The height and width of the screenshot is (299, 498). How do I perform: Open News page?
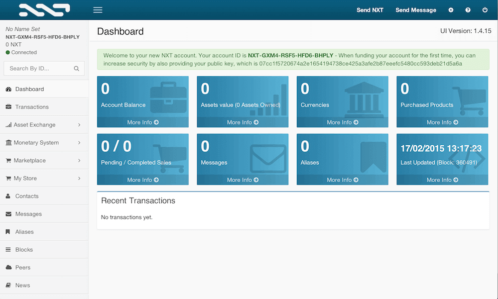point(44,285)
